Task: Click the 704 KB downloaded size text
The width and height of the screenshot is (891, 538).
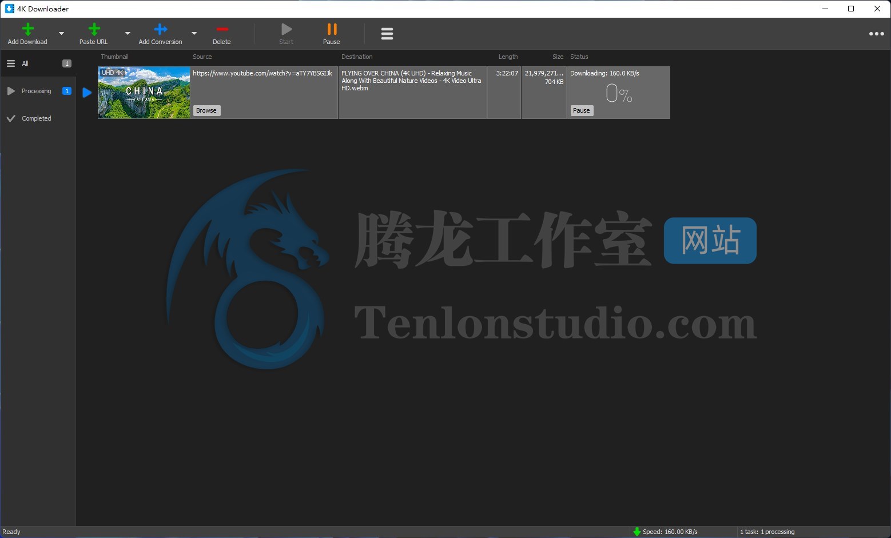Action: tap(554, 82)
